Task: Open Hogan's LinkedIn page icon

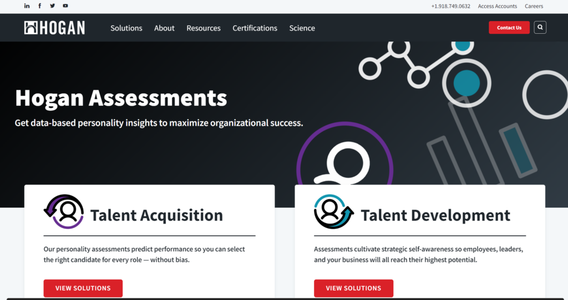Action: tap(27, 6)
